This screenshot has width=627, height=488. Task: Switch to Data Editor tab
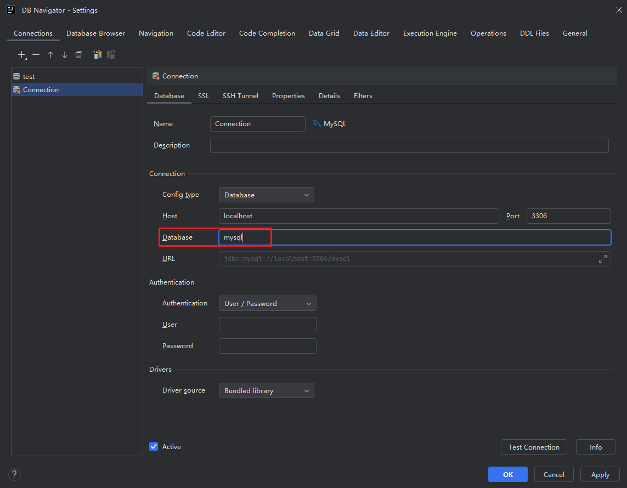tap(371, 33)
